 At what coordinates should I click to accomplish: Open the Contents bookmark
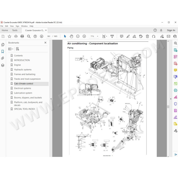pos(18,55)
